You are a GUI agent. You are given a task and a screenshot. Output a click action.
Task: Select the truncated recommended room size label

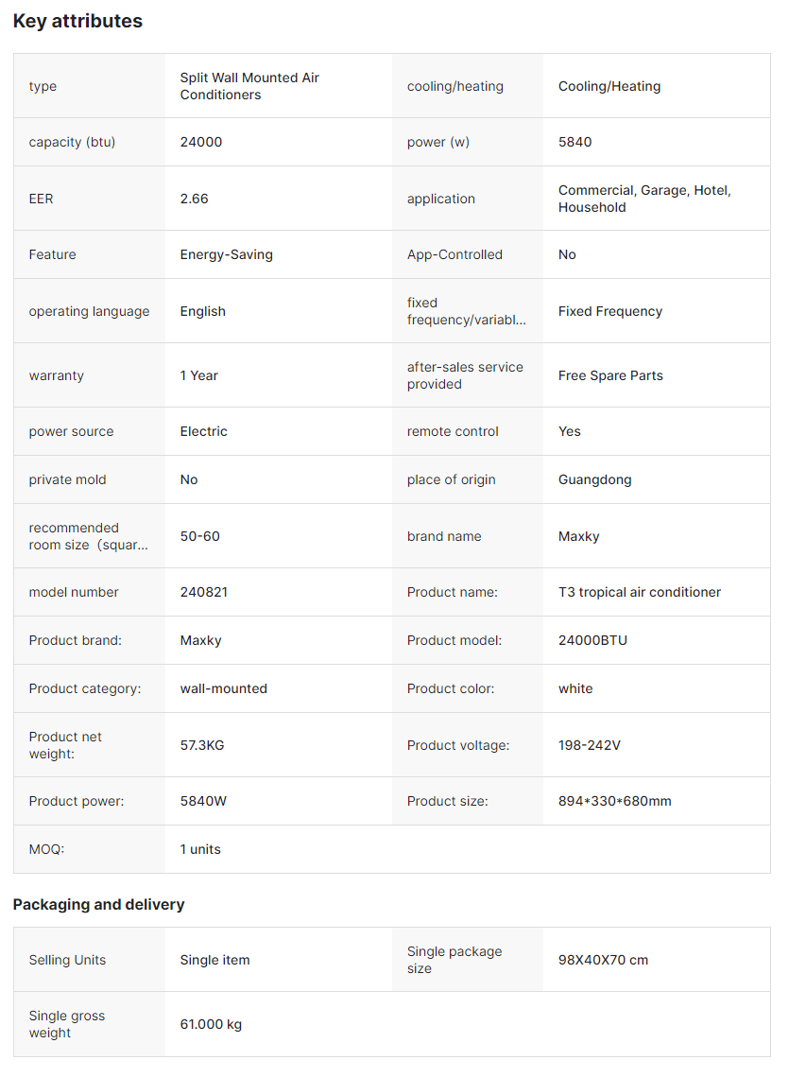[x=88, y=536]
